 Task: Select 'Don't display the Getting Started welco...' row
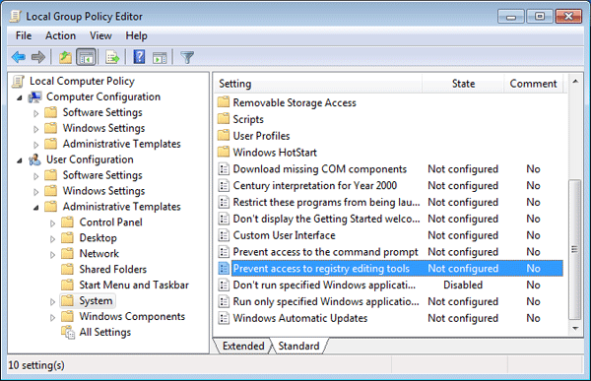click(390, 219)
